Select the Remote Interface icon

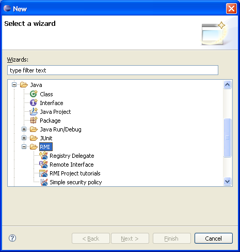pyautogui.click(x=43, y=165)
